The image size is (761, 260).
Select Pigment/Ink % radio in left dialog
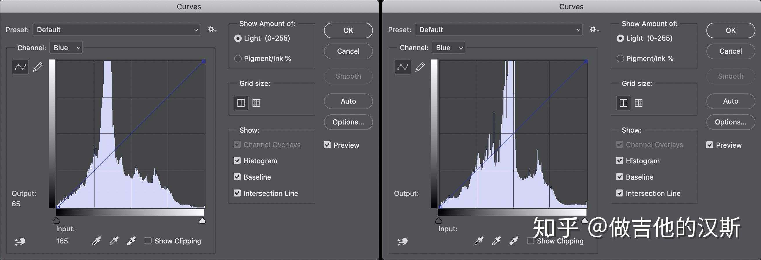pyautogui.click(x=238, y=59)
